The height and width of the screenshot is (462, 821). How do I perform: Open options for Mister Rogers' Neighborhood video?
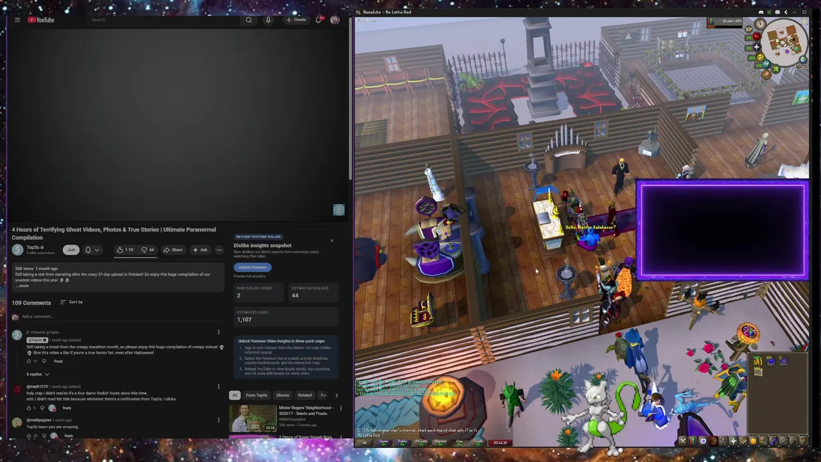pyautogui.click(x=341, y=409)
